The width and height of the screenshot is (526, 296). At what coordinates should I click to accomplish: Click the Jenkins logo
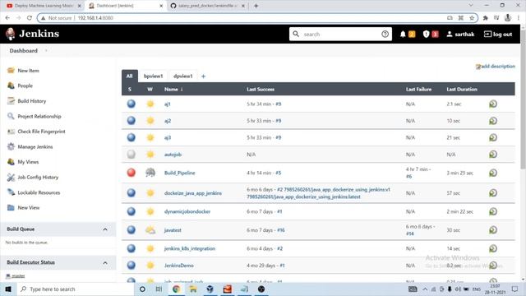[32, 34]
